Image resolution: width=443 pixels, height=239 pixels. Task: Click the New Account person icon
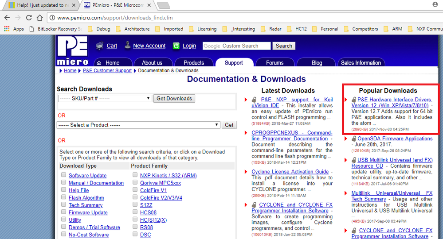tap(128, 45)
